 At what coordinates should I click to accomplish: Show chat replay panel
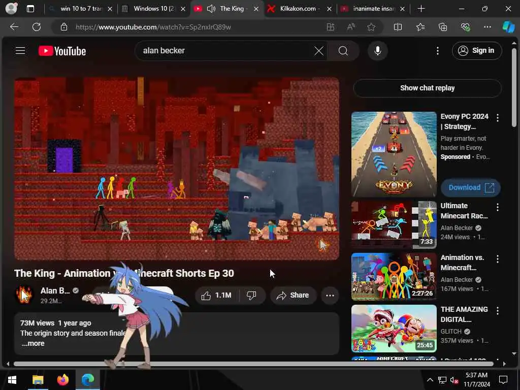pyautogui.click(x=427, y=88)
